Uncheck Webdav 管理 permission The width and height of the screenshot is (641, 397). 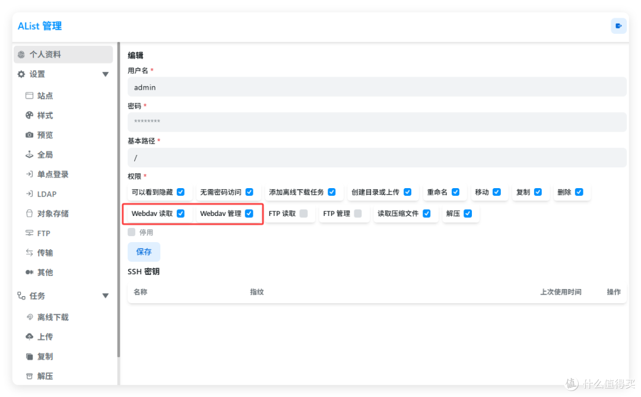click(x=249, y=214)
